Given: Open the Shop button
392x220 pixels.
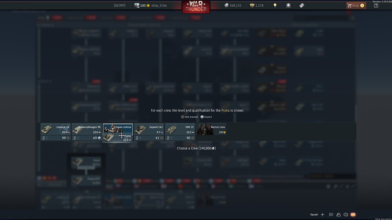Looking at the screenshot, I should click(356, 5).
